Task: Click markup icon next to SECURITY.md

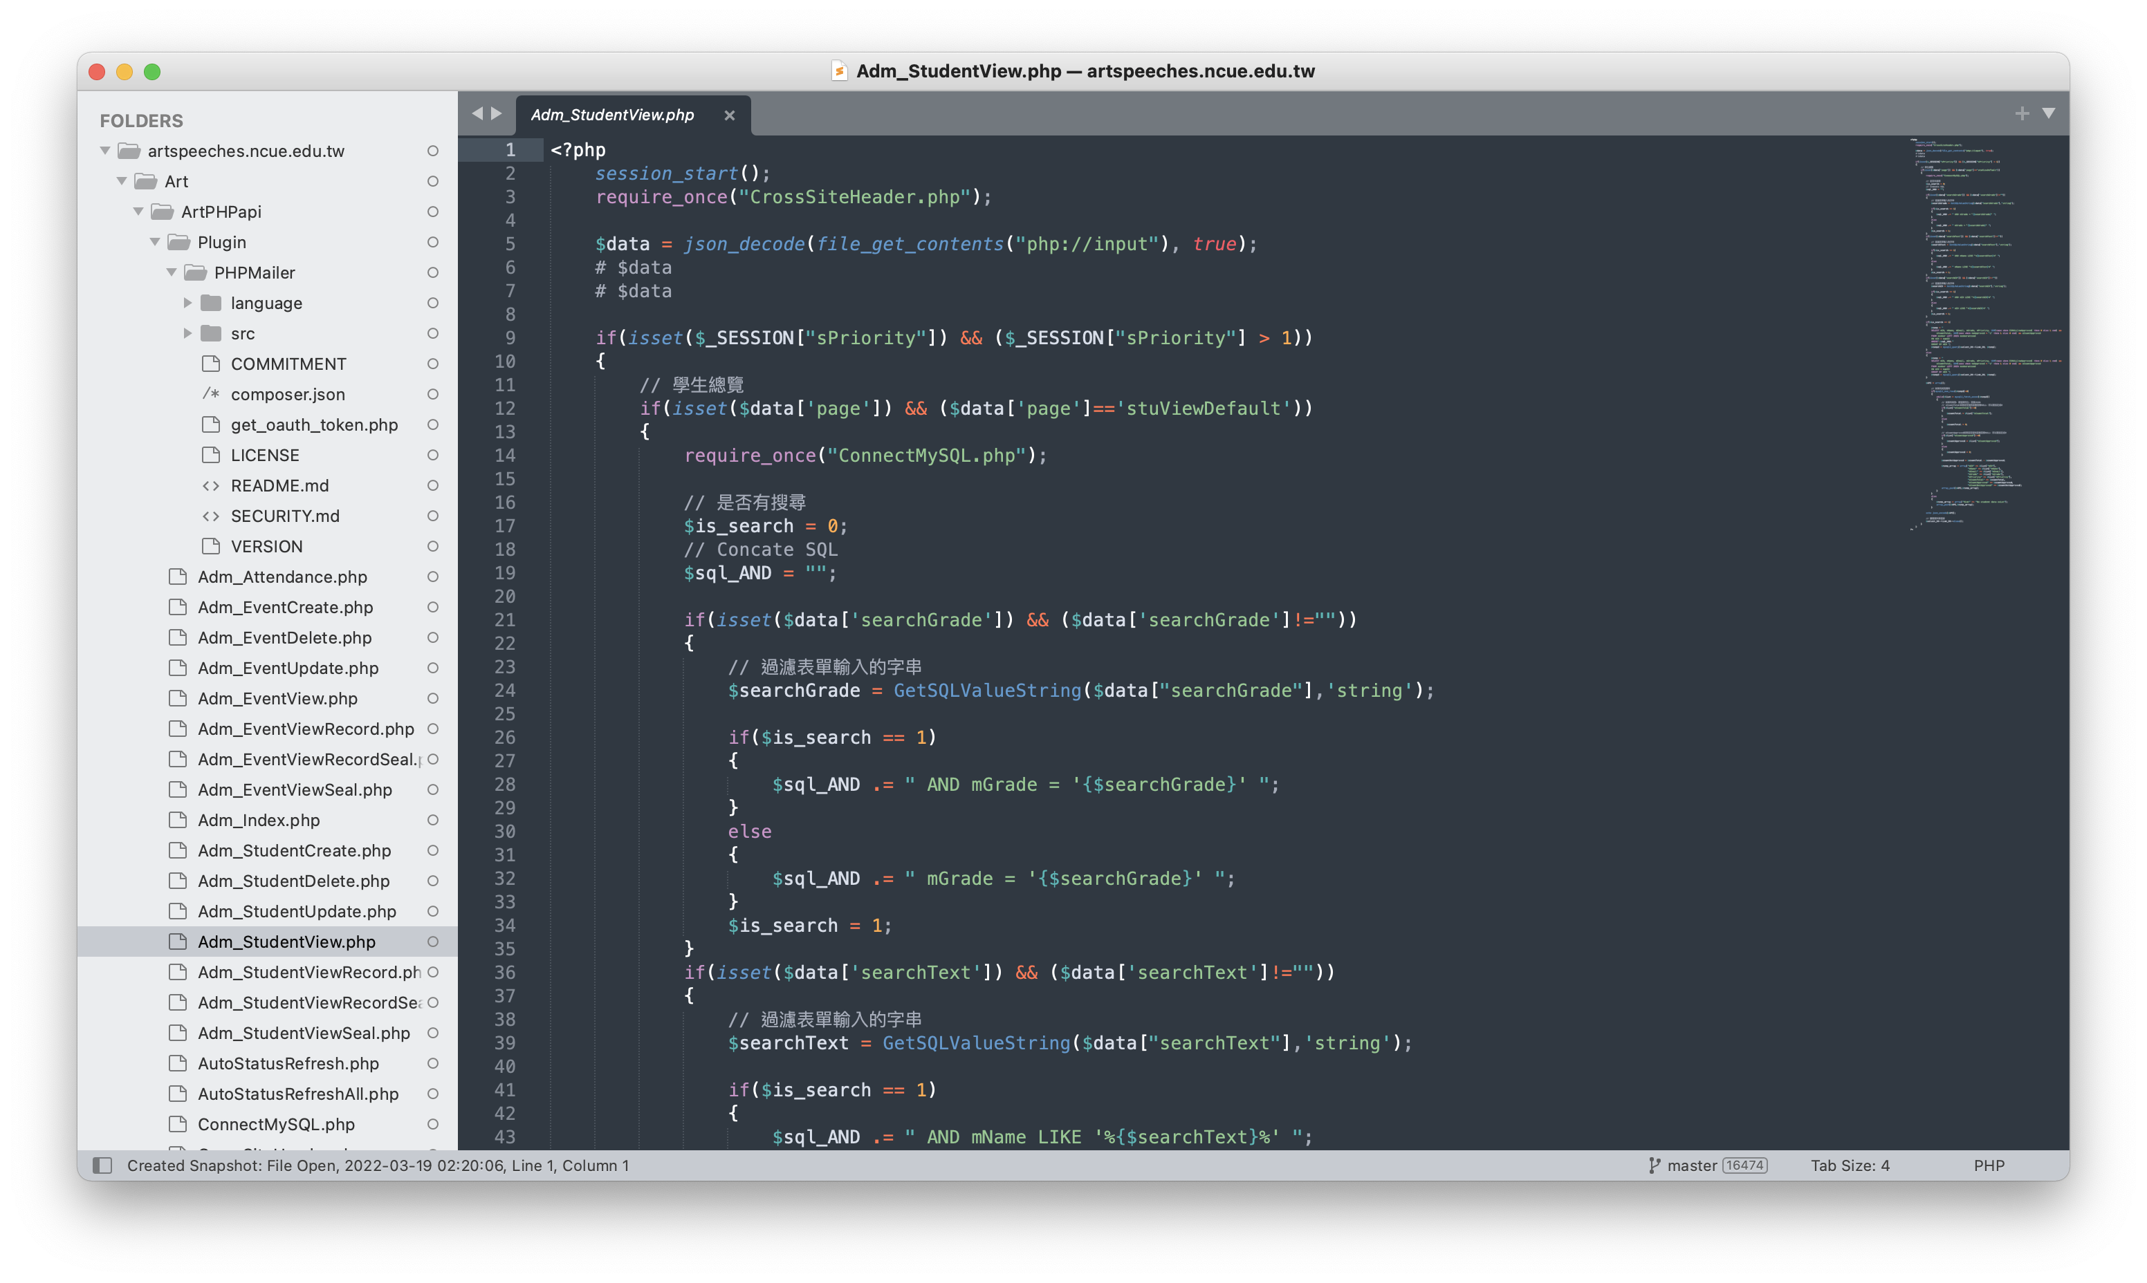Action: (x=210, y=515)
